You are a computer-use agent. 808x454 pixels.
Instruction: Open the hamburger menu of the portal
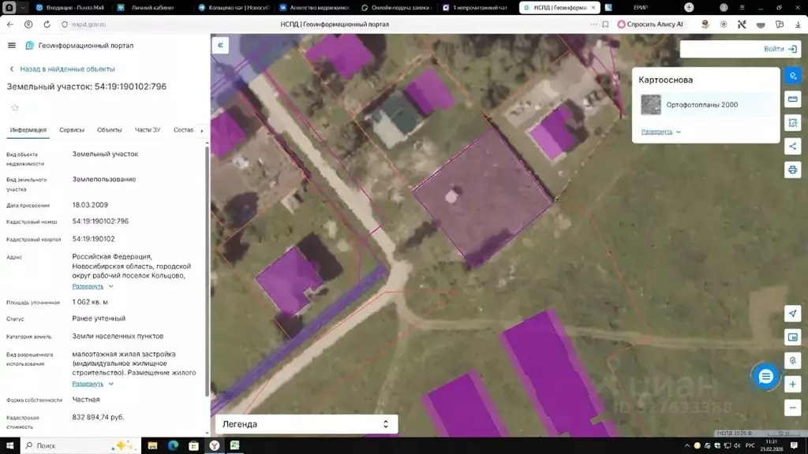click(x=11, y=46)
